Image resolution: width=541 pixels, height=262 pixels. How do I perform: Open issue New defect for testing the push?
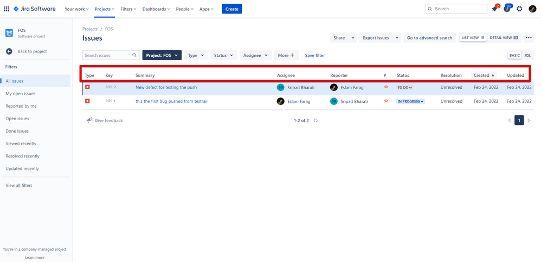point(166,87)
